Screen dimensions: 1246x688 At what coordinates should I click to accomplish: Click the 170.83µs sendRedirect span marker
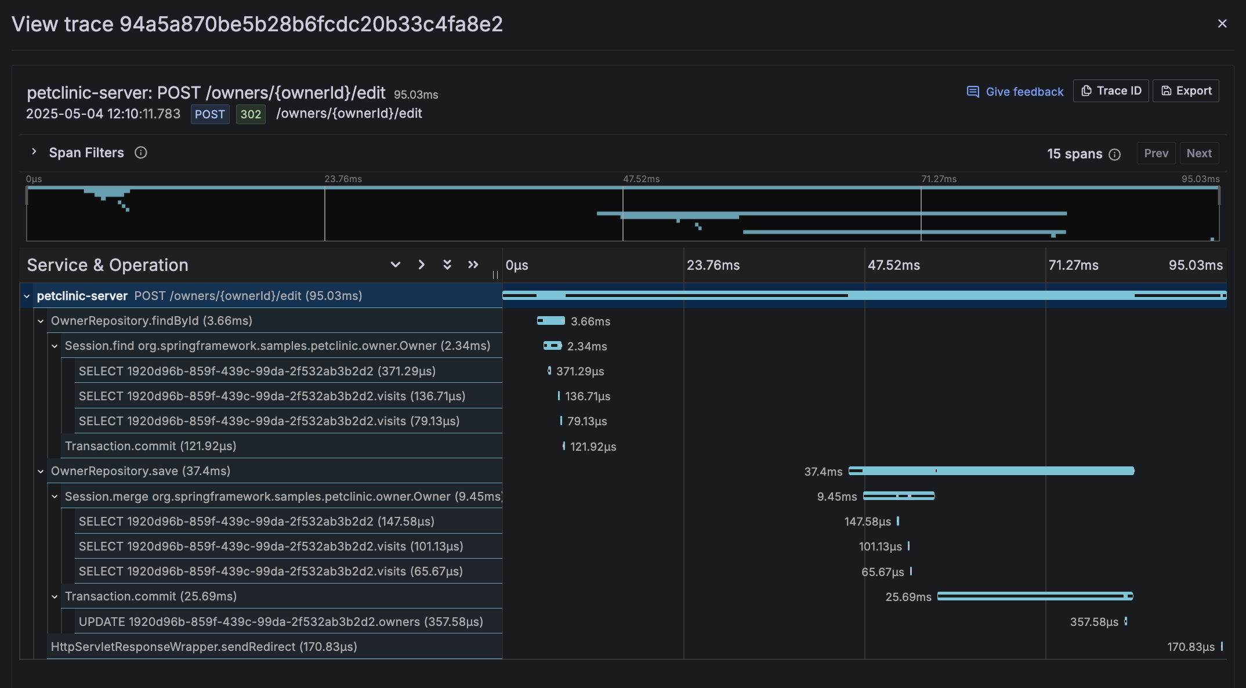pos(1222,646)
